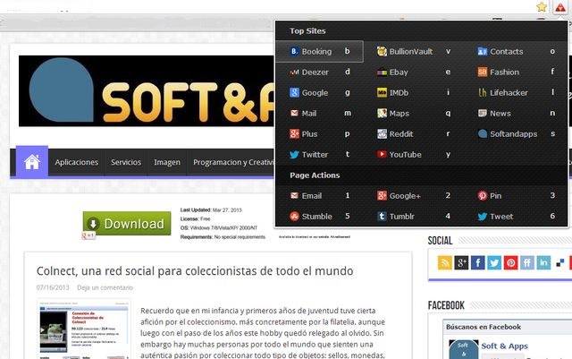Image resolution: width=572 pixels, height=359 pixels.
Task: Open the Servicios menu item
Action: pos(126,162)
